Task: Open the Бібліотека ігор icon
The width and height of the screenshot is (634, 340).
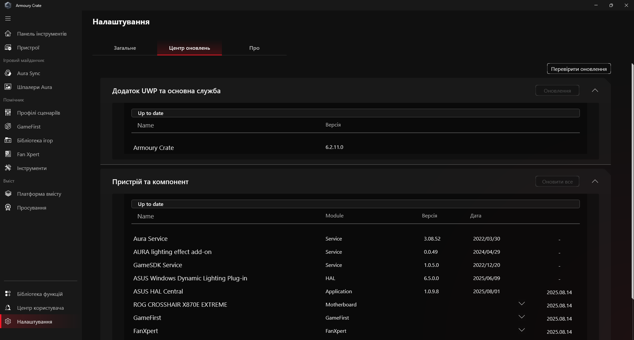Action: pyautogui.click(x=8, y=140)
